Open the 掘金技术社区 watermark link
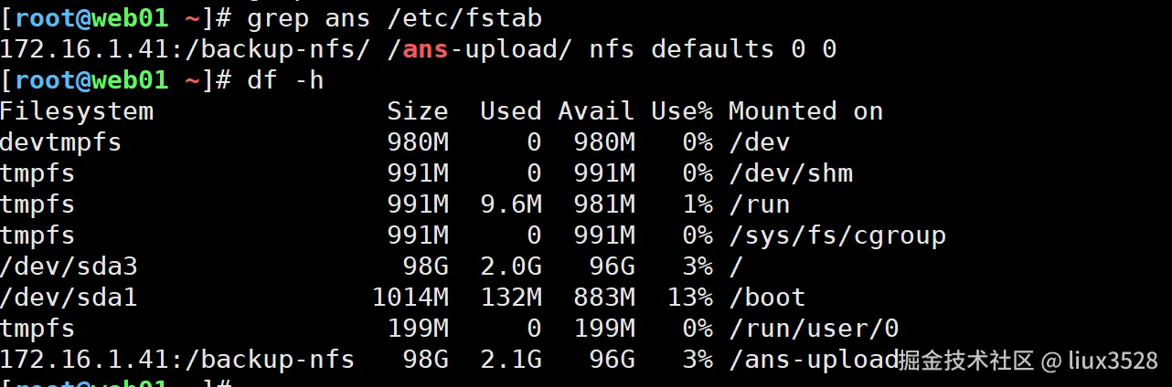1172x387 pixels. (x=966, y=361)
